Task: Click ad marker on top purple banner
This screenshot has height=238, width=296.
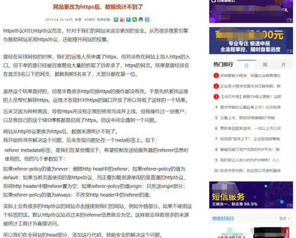Action: (x=290, y=20)
